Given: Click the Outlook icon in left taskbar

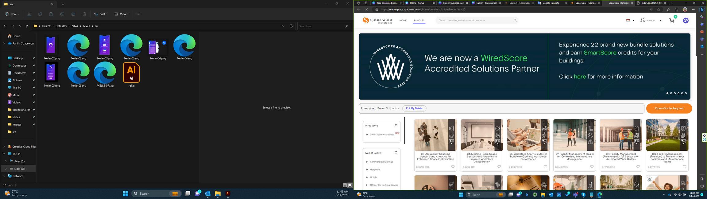Looking at the screenshot, I should pos(208,193).
